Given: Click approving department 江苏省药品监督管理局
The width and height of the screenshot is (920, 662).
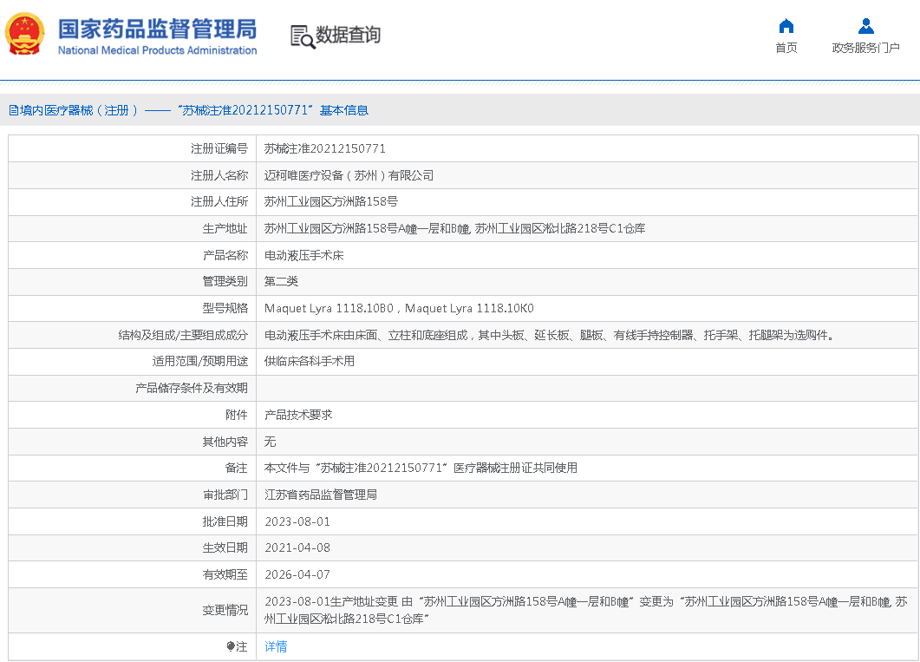Looking at the screenshot, I should pos(321,495).
